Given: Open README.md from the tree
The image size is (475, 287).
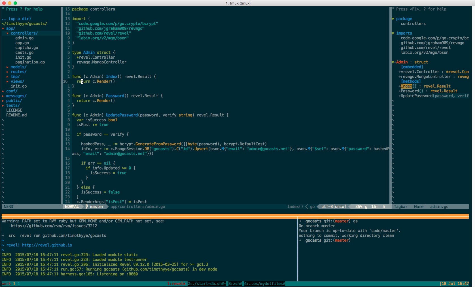Looking at the screenshot, I should pos(16,115).
